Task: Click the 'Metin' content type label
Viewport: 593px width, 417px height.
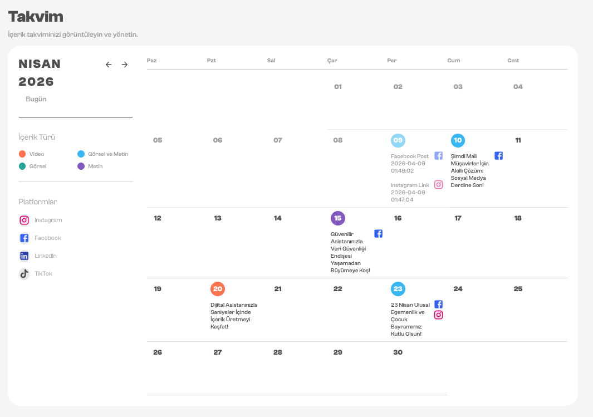Action: pyautogui.click(x=95, y=166)
